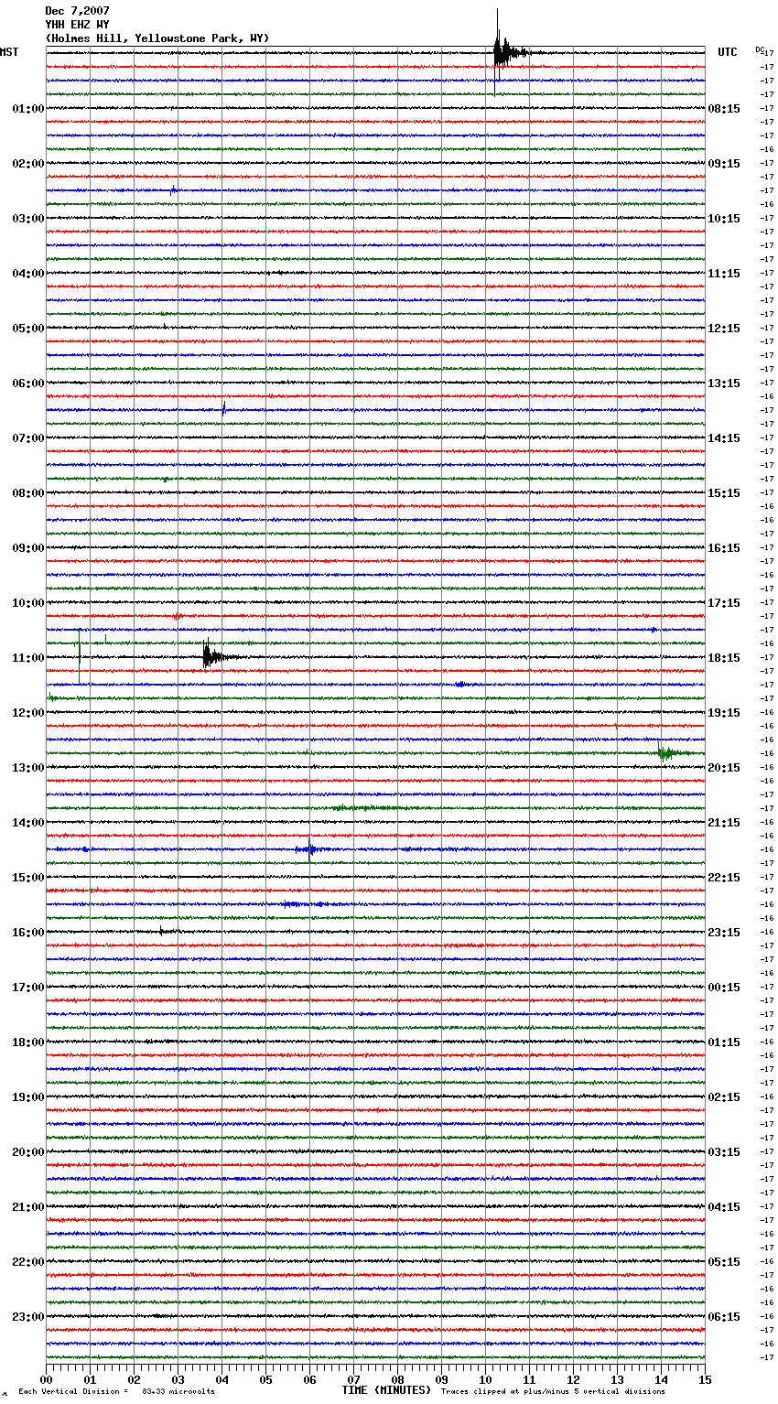Viewport: 778px width, 1404px height.
Task: Click the '16:15' UTC time label
Action: coord(724,548)
